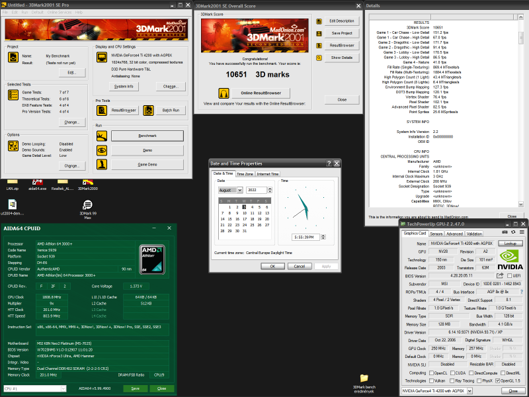Toggle the CUDA checkbox in GPU-Z
Viewport: 529px width, 397px height.
[452, 373]
